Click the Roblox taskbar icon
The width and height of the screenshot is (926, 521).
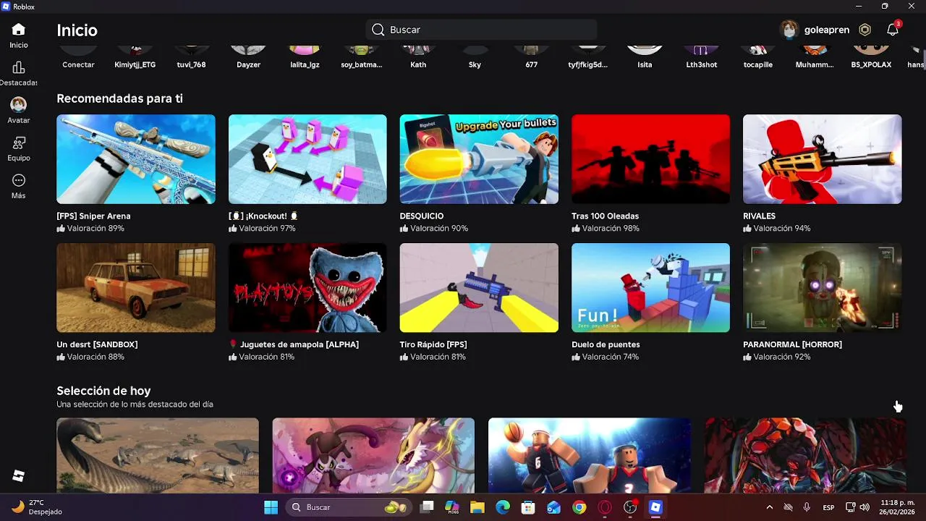[655, 507]
